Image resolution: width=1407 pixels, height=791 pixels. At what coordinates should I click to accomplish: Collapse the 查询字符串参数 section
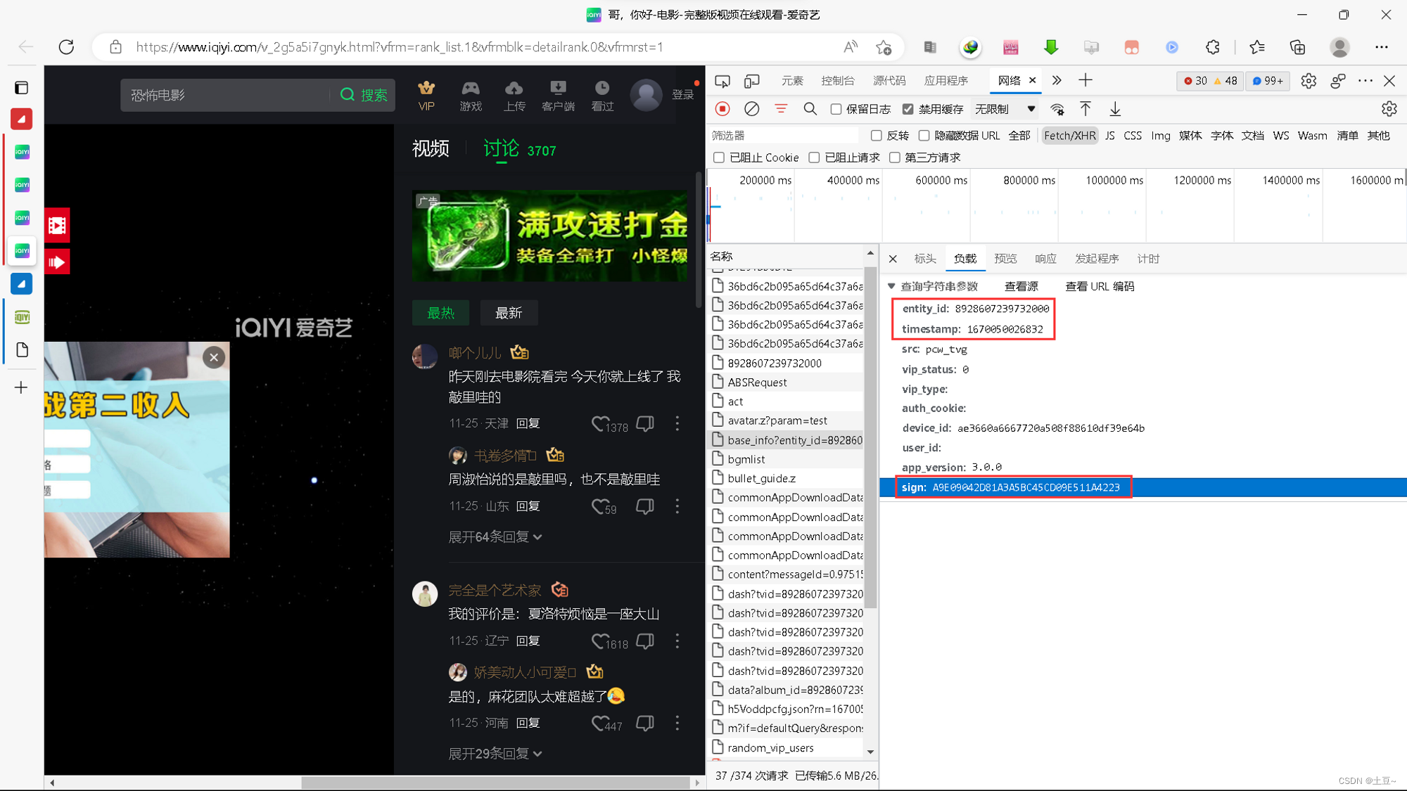(892, 286)
